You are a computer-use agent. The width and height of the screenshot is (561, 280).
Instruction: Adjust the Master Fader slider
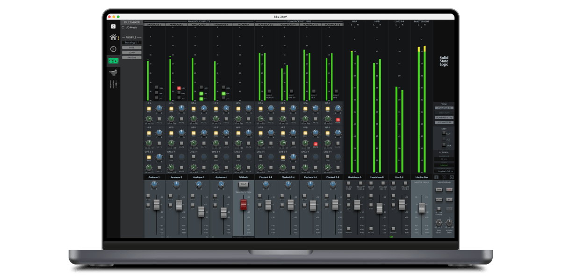tap(422, 208)
